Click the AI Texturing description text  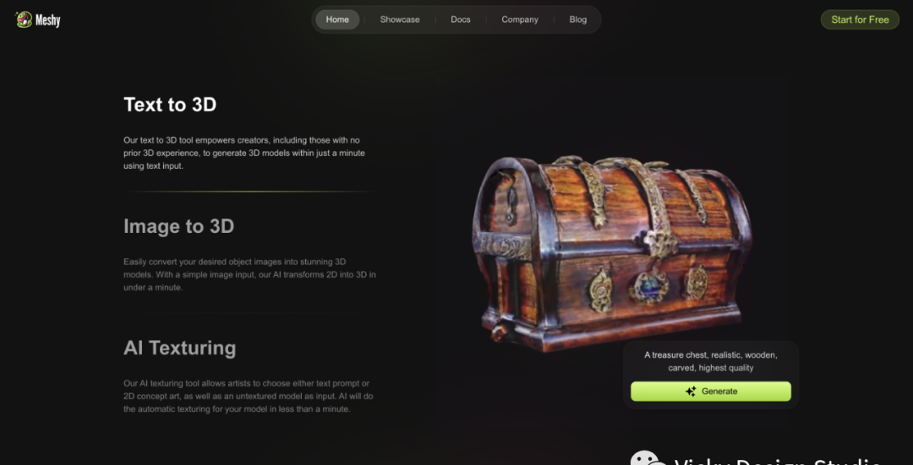[x=248, y=396]
